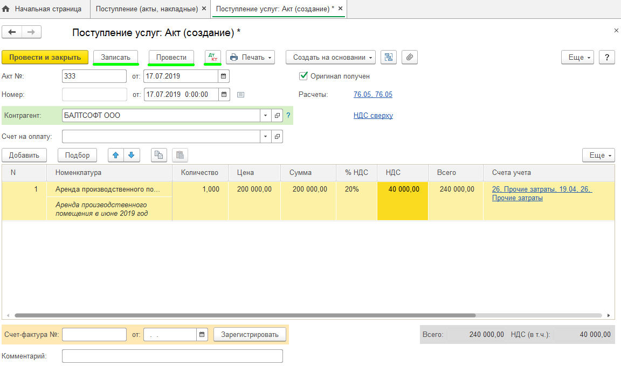
Task: Close the Поступление услуг form with the X
Action: pyautogui.click(x=616, y=31)
